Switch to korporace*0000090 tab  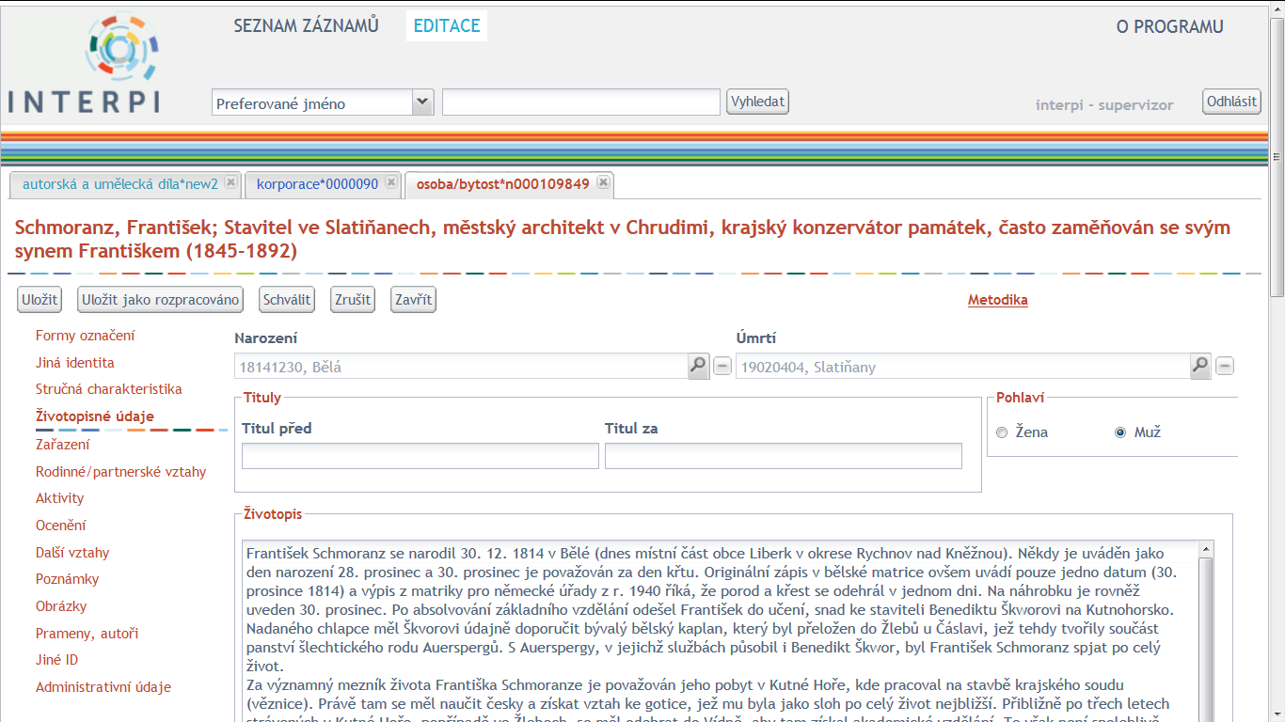point(317,184)
